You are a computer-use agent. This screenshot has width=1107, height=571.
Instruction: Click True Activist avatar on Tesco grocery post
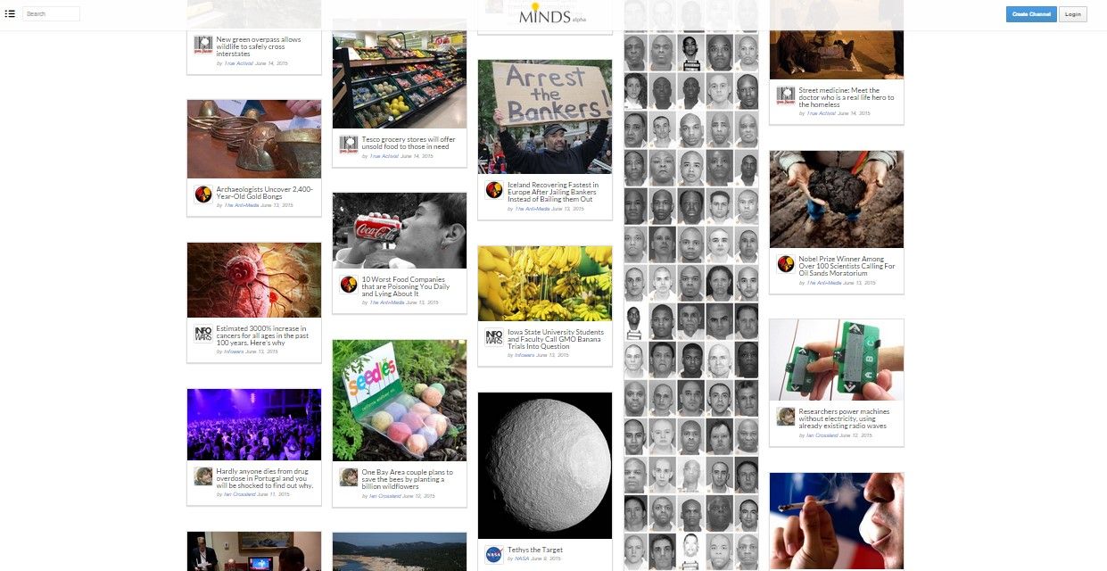pos(349,144)
